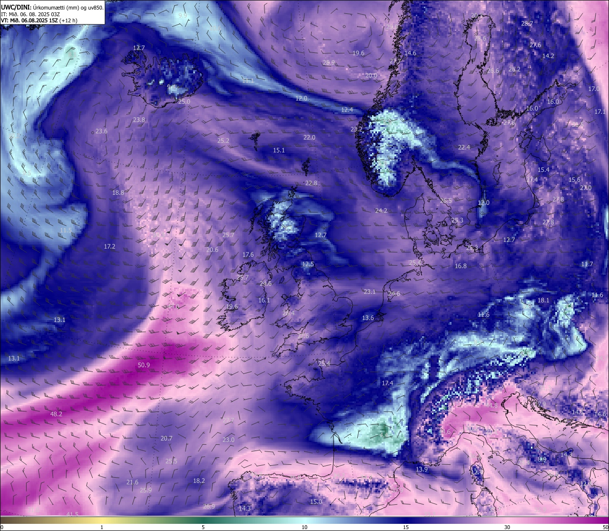
Task: Click the 15.4 value over the Baltic states
Action: click(543, 170)
